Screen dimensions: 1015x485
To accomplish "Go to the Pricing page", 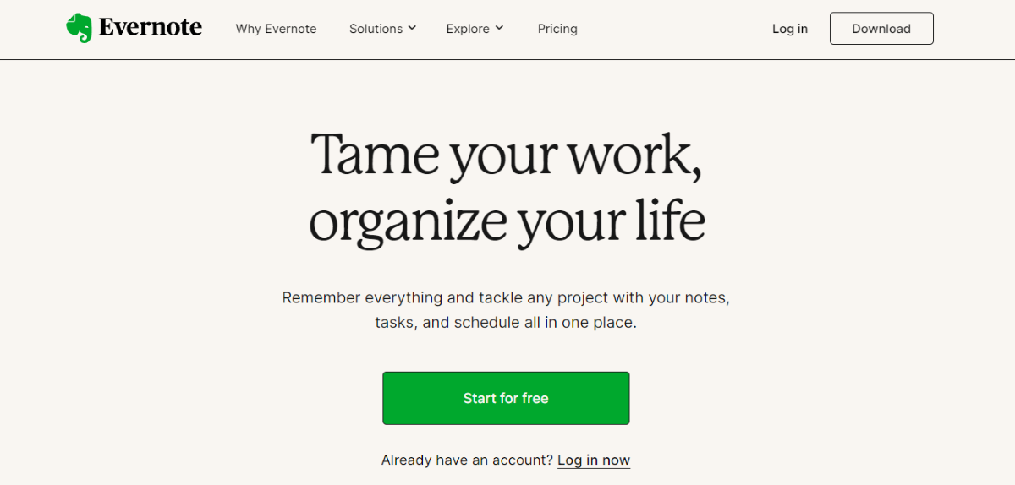I will coord(557,29).
